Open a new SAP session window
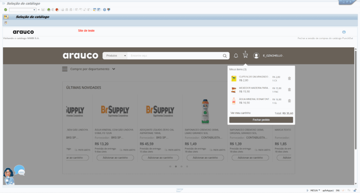Screen dimensions: 360x193 pos(95,9)
